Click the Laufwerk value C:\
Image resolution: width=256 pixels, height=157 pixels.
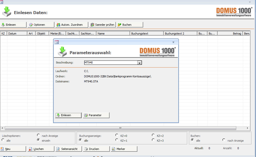(86, 71)
